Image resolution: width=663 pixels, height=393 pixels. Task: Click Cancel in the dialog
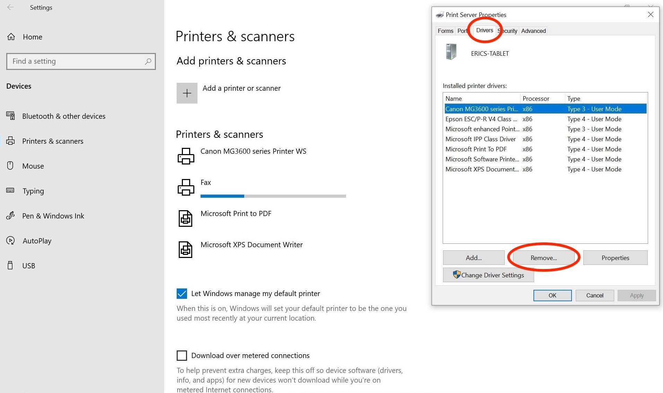pos(595,295)
